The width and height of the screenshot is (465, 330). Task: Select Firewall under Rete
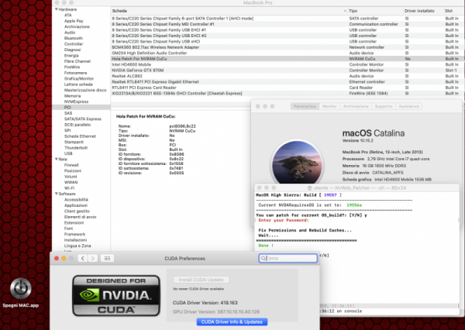[x=71, y=165]
